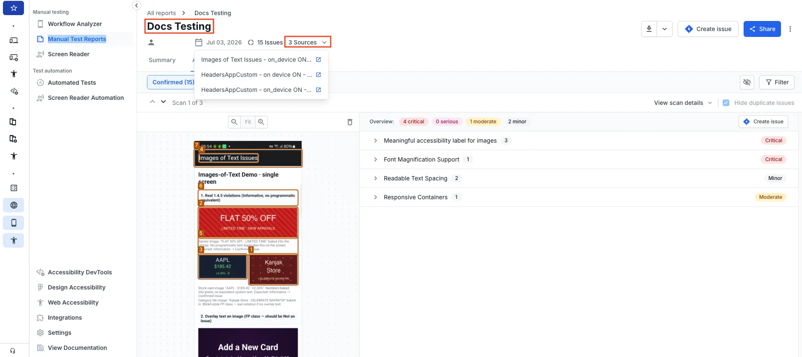Click the Moderate badge on Responsive Containers
This screenshot has height=357, width=802.
[x=770, y=197]
